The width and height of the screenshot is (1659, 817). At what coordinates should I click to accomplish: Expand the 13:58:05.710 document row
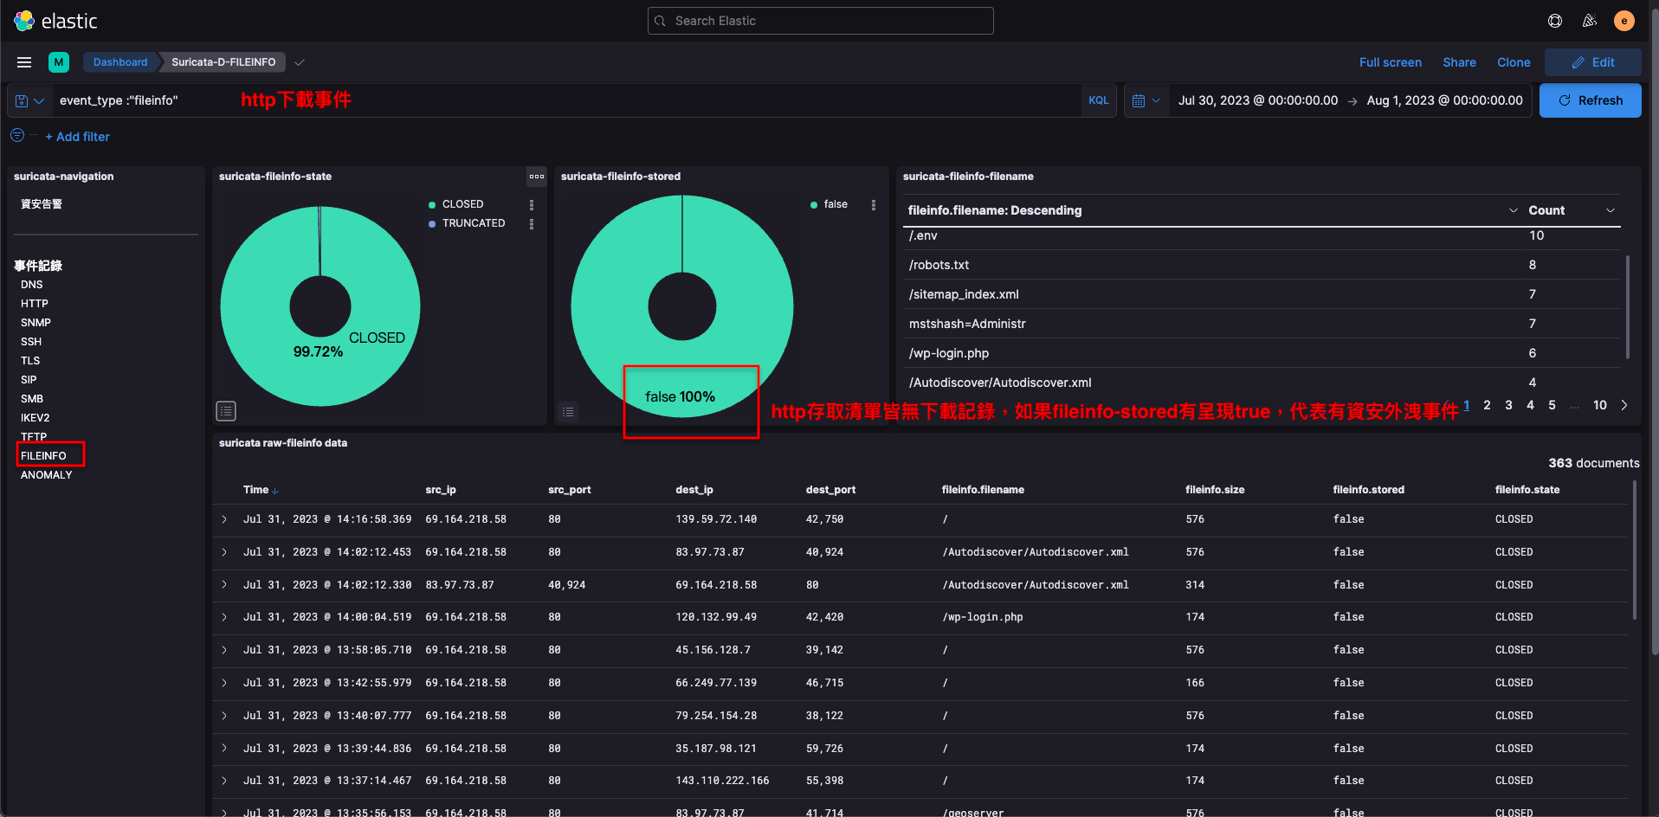pos(224,650)
